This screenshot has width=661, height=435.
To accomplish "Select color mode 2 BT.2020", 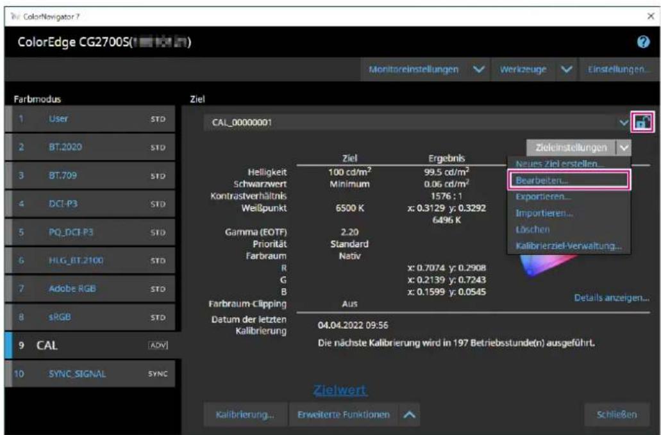I will pyautogui.click(x=90, y=147).
